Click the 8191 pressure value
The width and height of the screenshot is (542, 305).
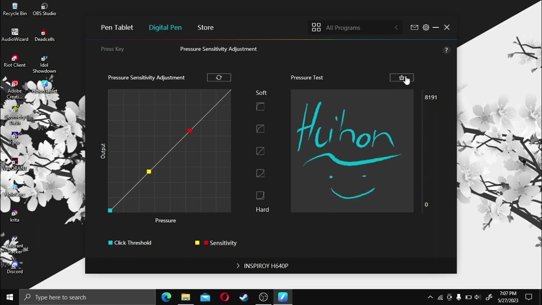(431, 97)
